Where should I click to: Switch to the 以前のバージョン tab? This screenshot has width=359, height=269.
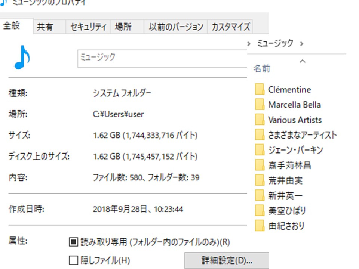(175, 26)
